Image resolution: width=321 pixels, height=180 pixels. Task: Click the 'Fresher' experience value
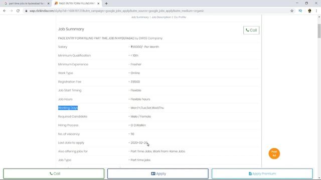pos(136,64)
